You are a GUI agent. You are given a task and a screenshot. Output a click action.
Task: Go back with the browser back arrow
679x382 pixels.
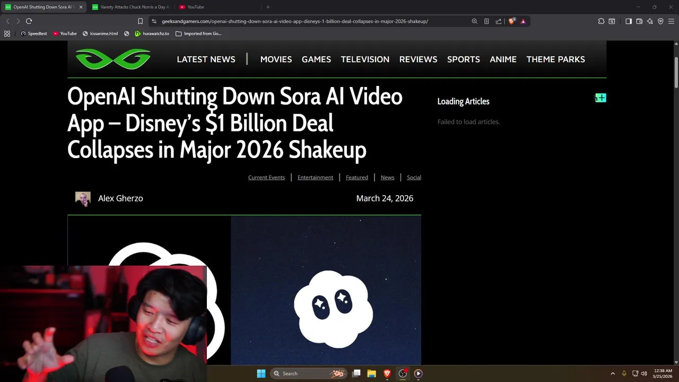[x=7, y=21]
